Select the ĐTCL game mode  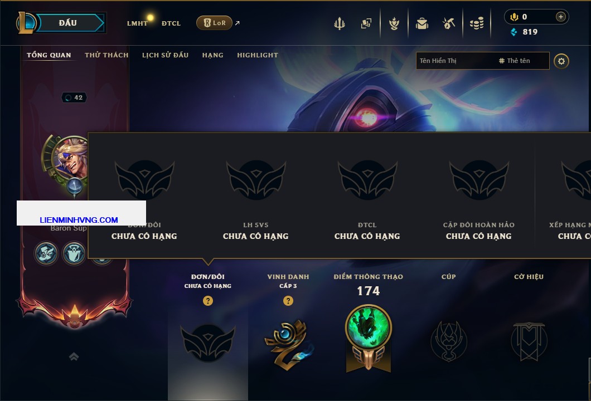point(171,23)
